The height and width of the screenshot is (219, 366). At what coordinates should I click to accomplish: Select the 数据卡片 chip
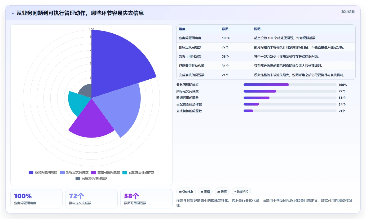[x=241, y=191]
